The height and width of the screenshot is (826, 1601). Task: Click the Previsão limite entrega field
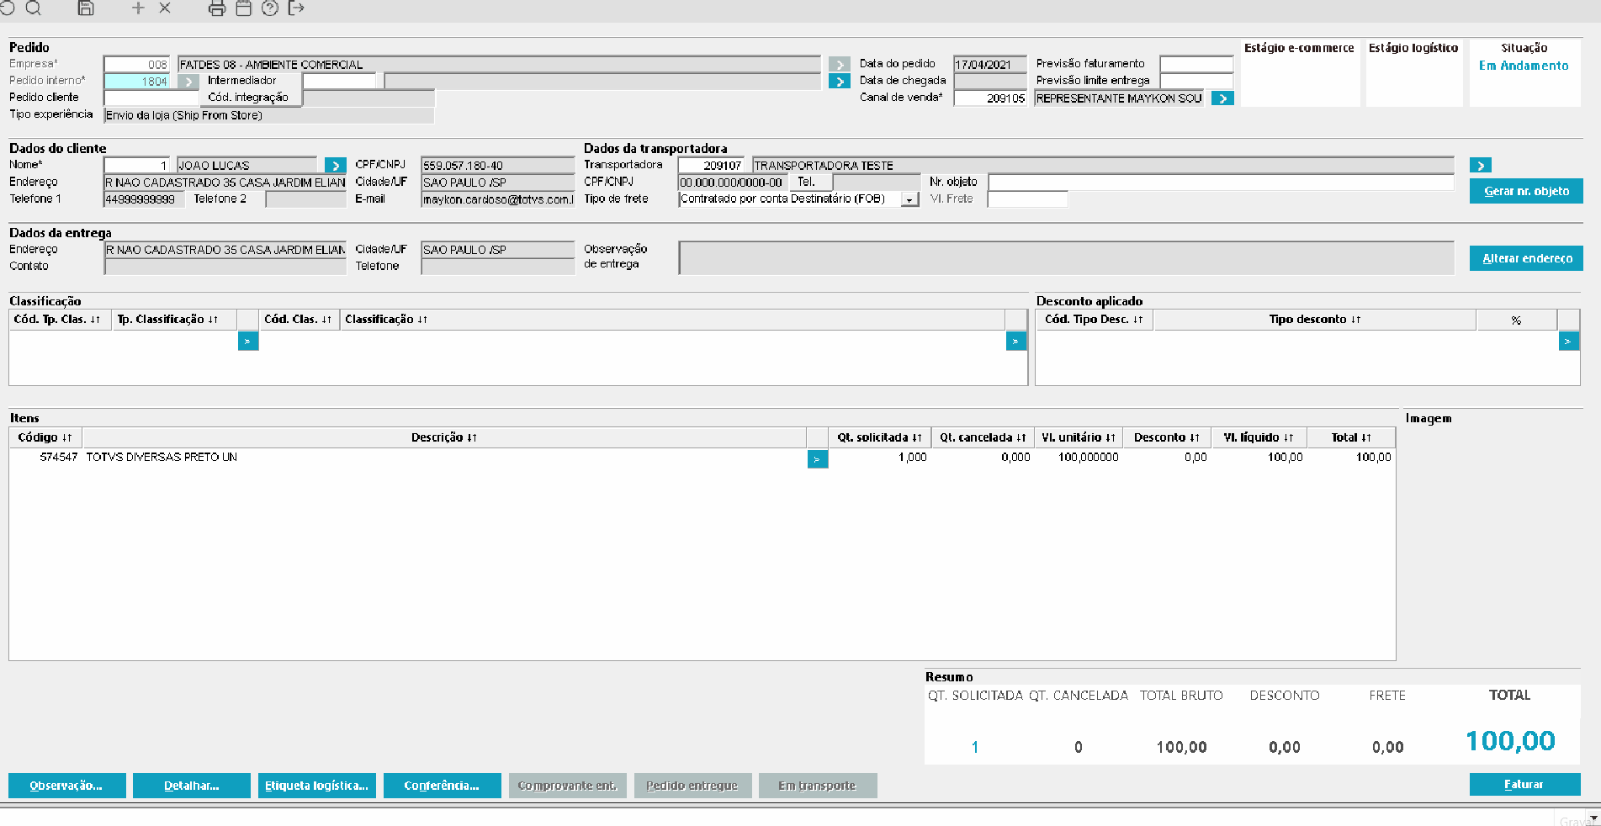(x=1196, y=82)
